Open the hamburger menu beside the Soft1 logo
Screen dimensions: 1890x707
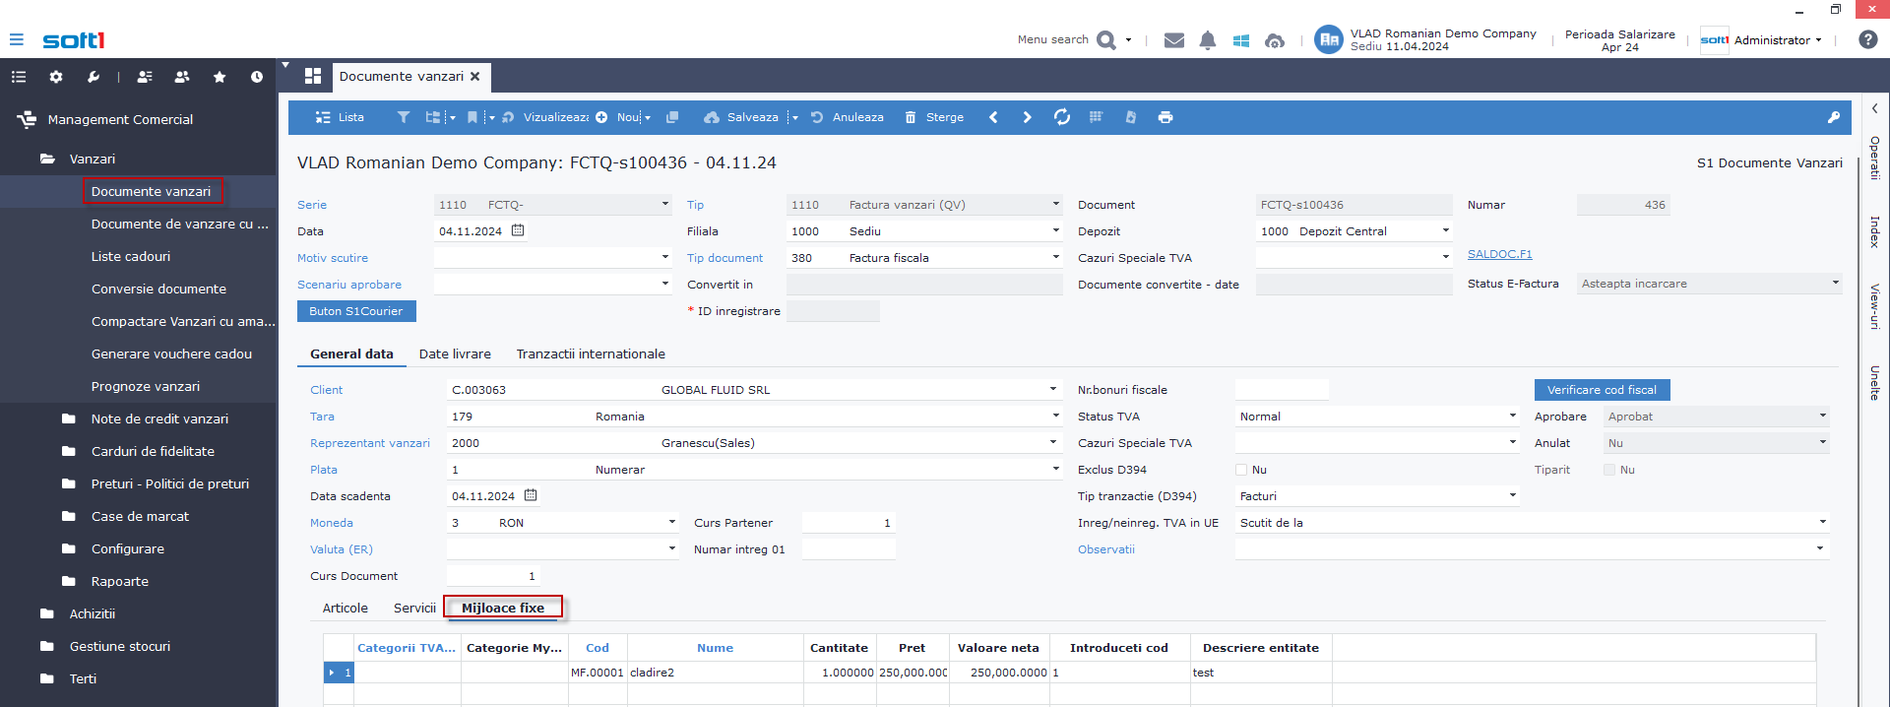pyautogui.click(x=16, y=39)
